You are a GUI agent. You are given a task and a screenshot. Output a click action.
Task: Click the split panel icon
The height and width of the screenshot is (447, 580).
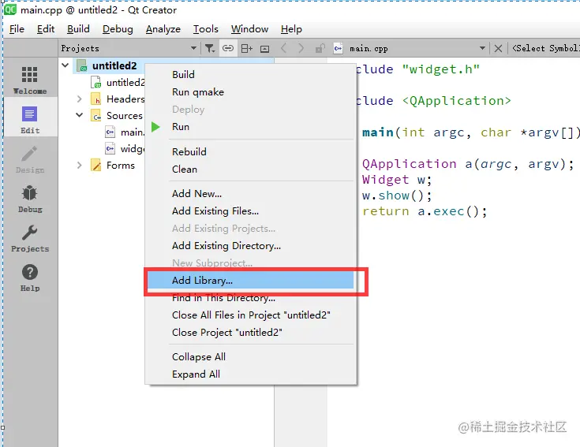coord(246,48)
